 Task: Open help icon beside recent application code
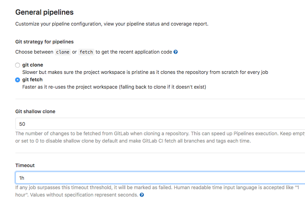[x=175, y=52]
